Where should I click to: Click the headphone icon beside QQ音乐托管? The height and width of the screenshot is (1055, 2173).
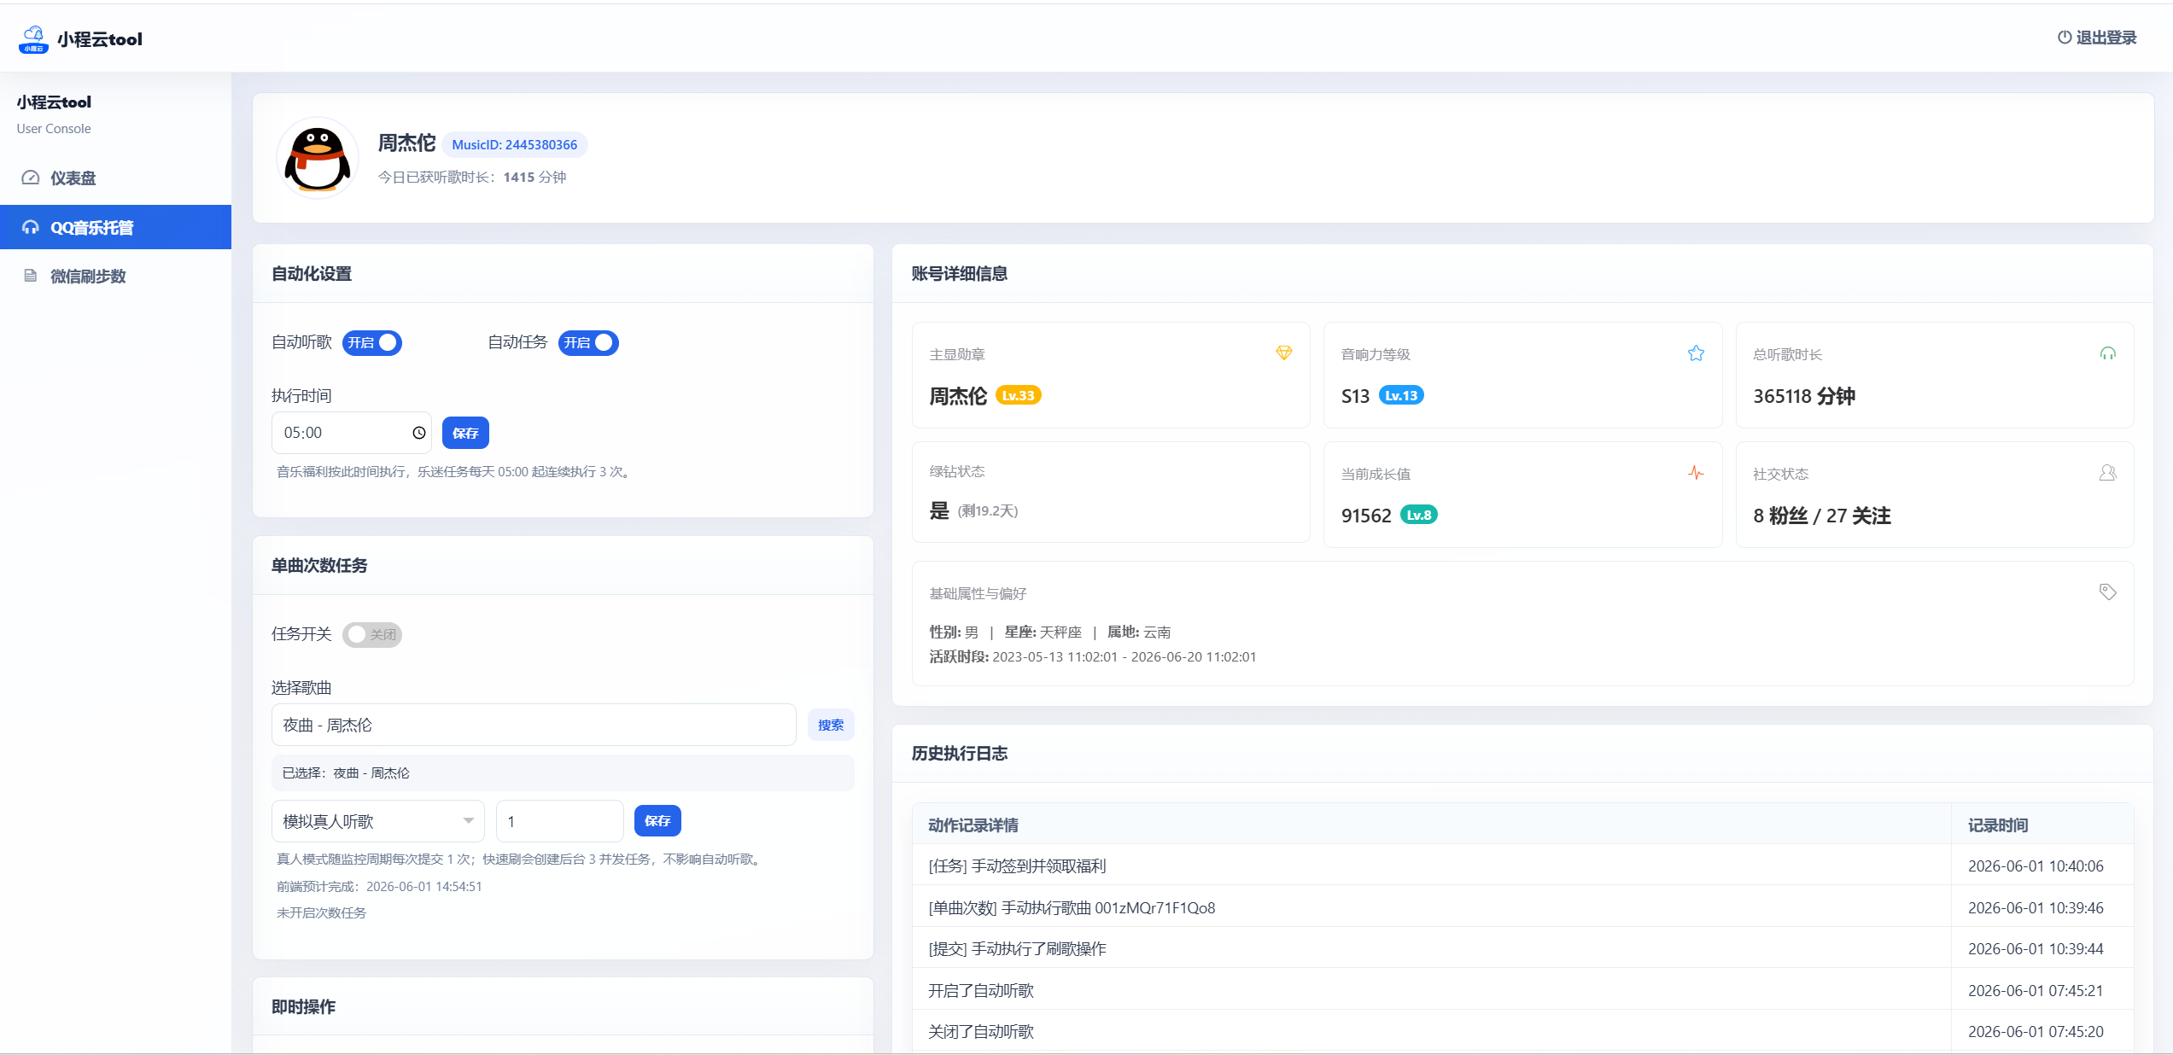31,227
